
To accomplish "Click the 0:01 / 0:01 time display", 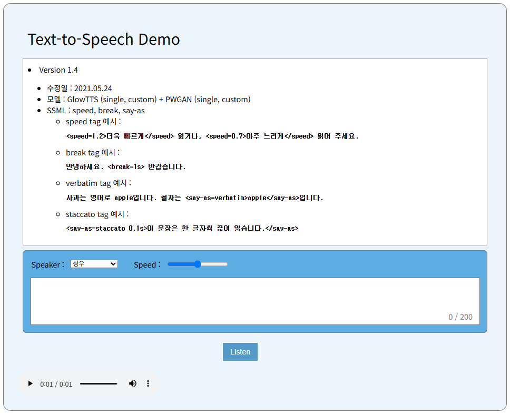I will point(55,383).
